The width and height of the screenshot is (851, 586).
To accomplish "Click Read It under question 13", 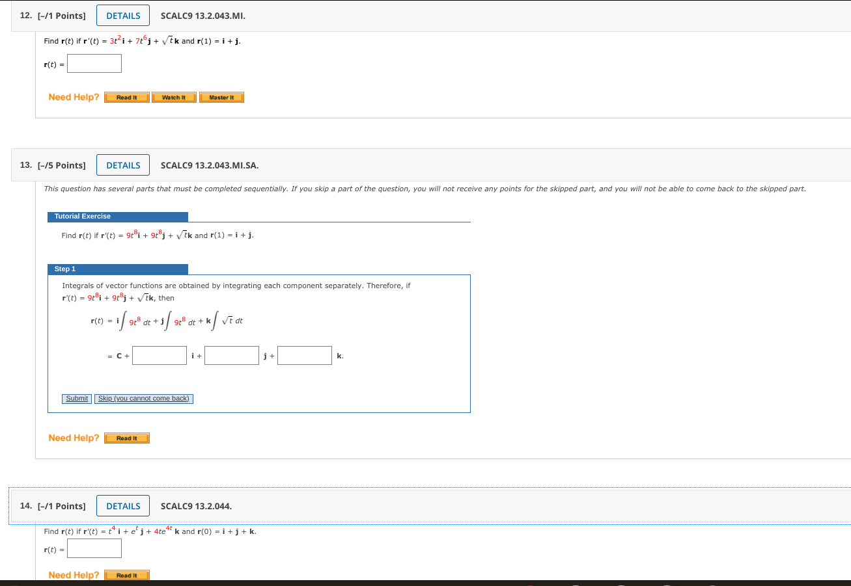I will 126,438.
